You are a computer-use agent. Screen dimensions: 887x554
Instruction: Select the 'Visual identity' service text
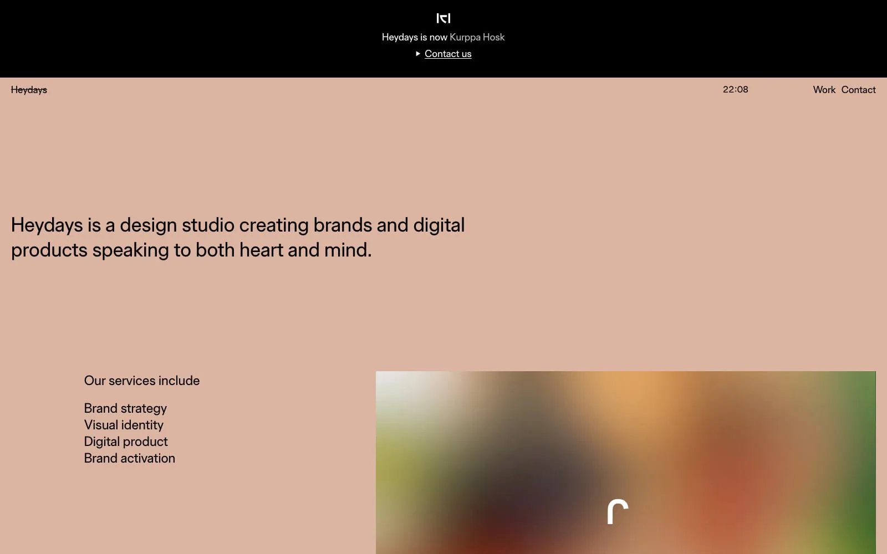[124, 425]
